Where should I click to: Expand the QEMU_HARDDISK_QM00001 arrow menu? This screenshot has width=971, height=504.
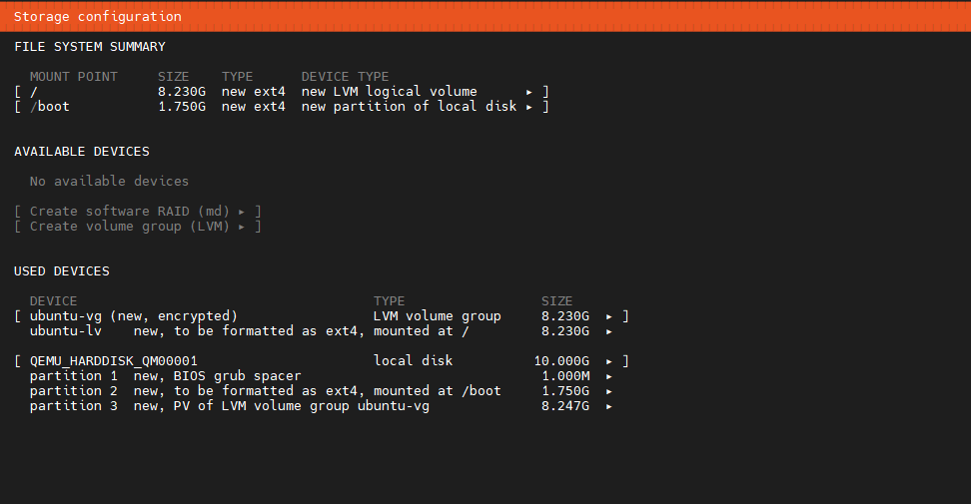[x=609, y=361]
